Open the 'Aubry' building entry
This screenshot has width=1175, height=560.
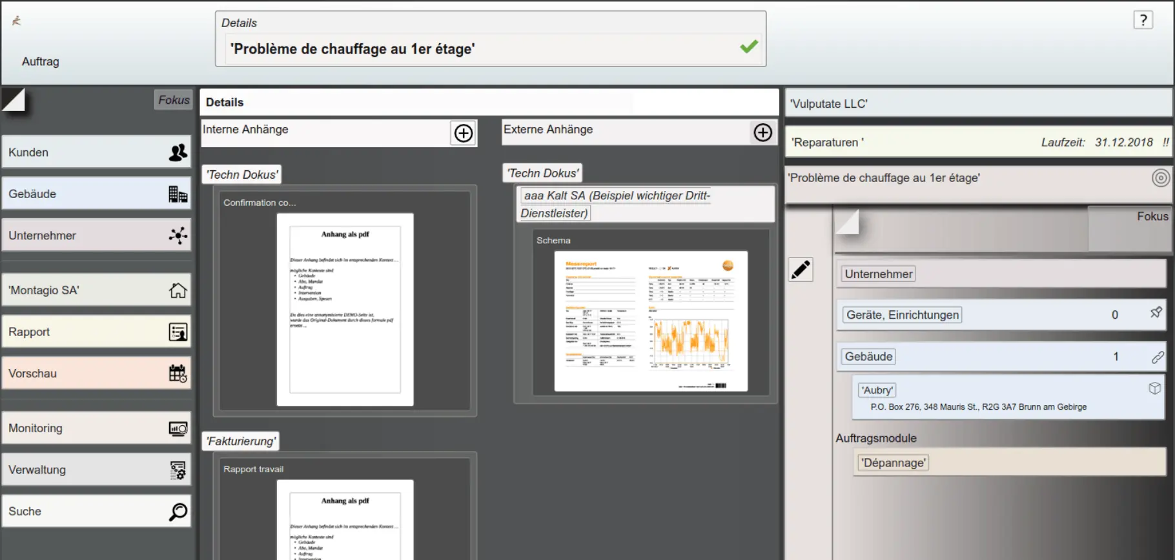click(x=1008, y=397)
